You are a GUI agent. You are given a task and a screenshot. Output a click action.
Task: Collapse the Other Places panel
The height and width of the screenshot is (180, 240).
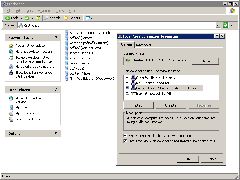(x=56, y=90)
